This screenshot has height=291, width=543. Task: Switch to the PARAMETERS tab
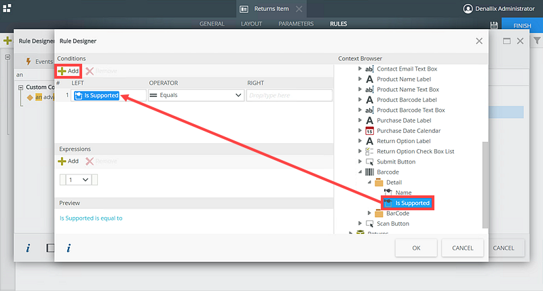click(296, 24)
